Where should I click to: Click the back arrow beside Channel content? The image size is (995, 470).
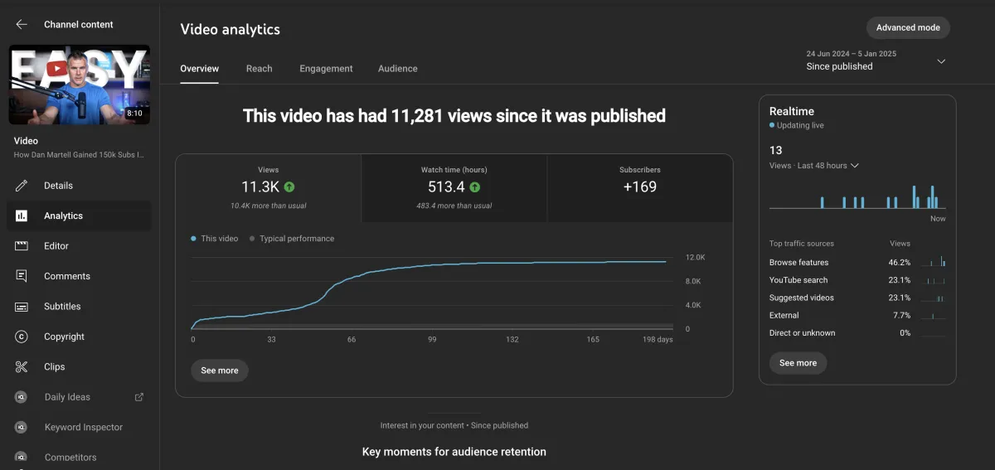(22, 25)
